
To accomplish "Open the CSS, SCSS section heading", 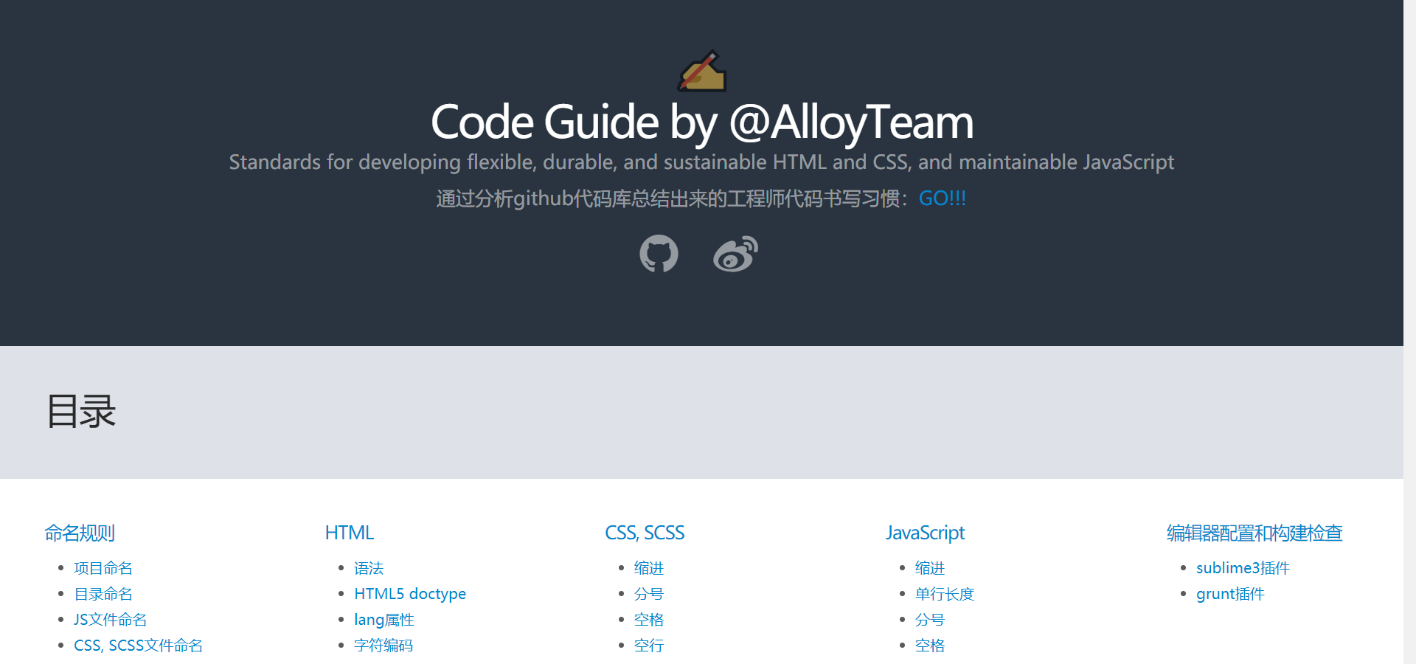I will coord(645,533).
